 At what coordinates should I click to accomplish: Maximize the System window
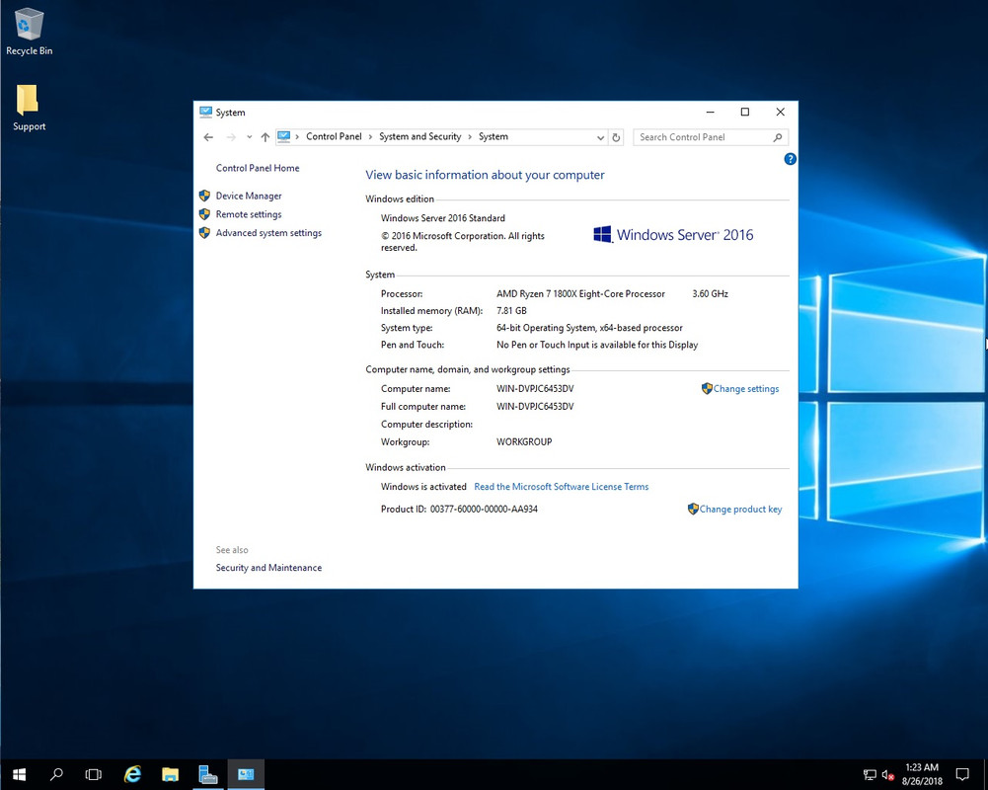(x=745, y=113)
